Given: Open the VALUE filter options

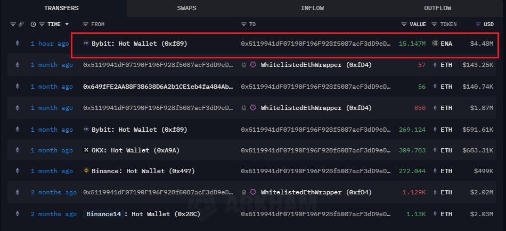Looking at the screenshot, I should 404,24.
